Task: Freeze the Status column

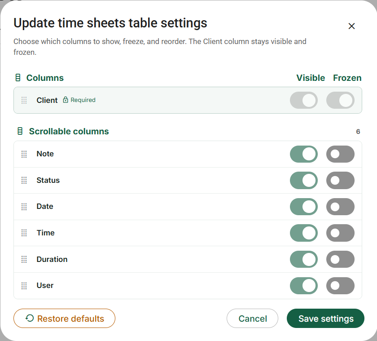Action: [340, 180]
